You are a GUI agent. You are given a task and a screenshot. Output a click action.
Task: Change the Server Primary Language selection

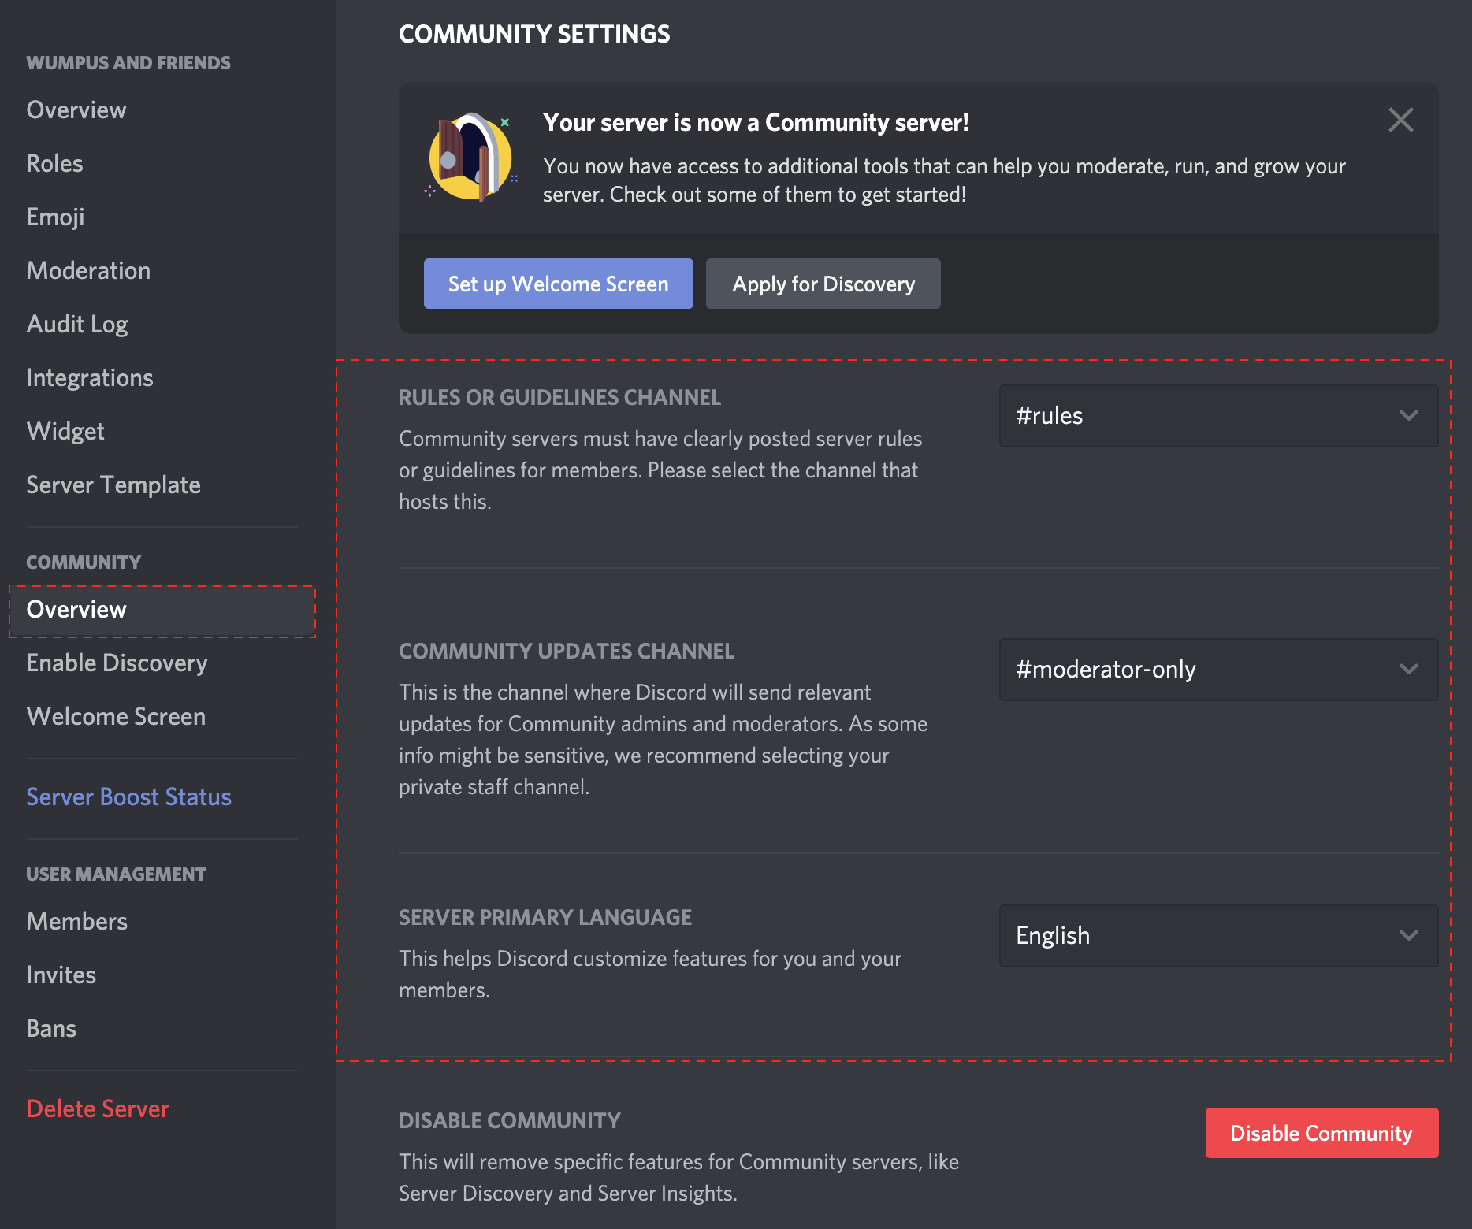point(1218,936)
